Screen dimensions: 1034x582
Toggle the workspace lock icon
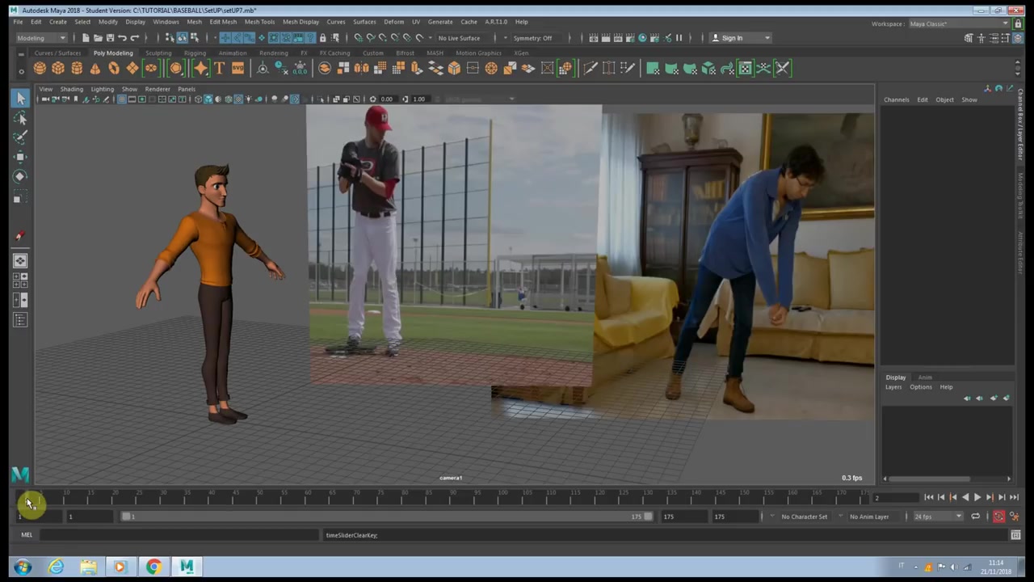click(x=1018, y=23)
